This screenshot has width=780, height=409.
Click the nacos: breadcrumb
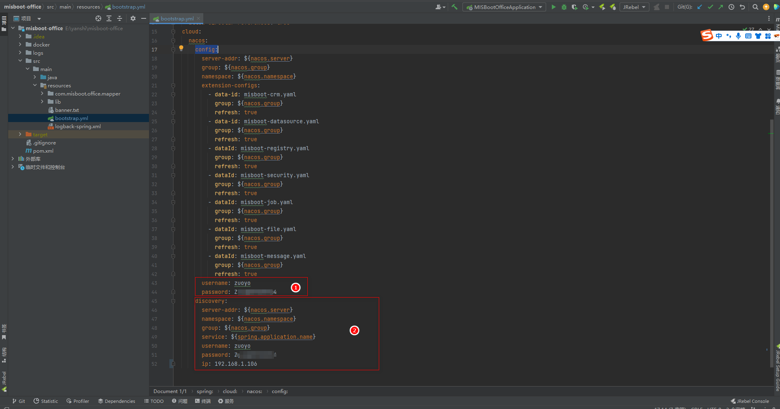point(254,391)
